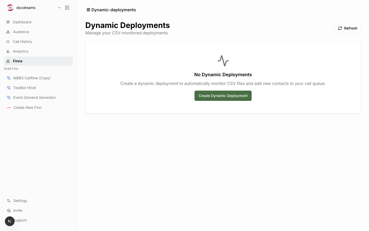The image size is (369, 231).
Task: Click the wave icon beside Create New Finn
Action: [x=9, y=108]
